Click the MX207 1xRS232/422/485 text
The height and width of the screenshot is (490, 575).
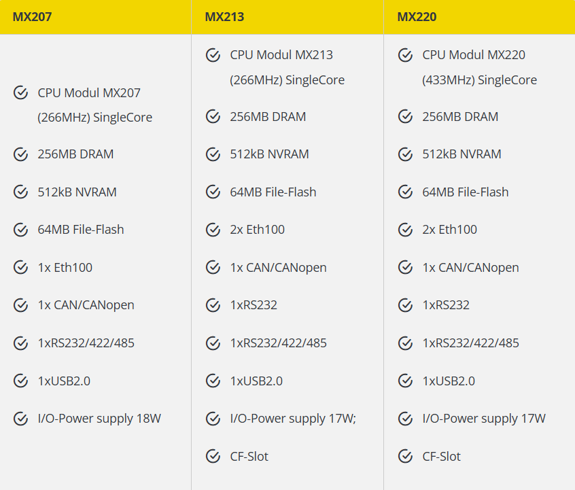86,343
